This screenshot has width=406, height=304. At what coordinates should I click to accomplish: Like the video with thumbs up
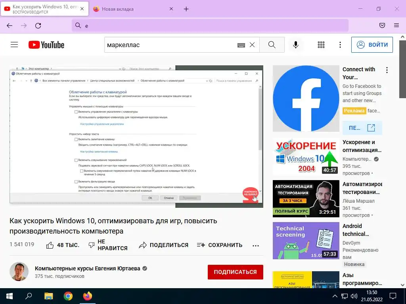62,245
